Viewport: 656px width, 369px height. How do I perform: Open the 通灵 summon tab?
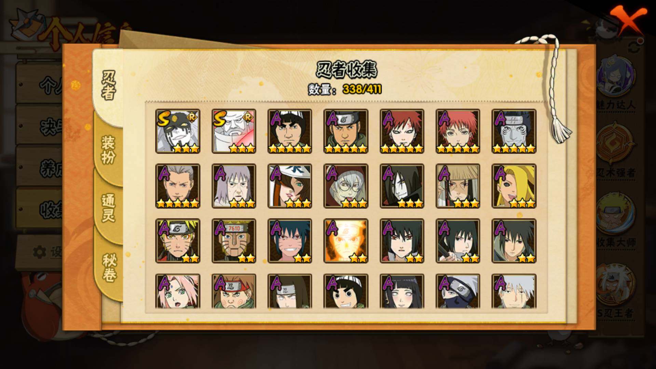point(108,208)
